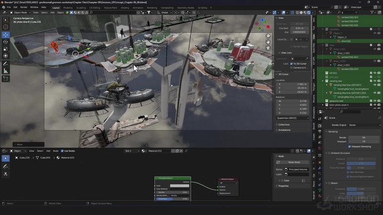Image resolution: width=383 pixels, height=215 pixels.
Task: Enable Lock Camera to View checkbox
Action: click(290, 67)
